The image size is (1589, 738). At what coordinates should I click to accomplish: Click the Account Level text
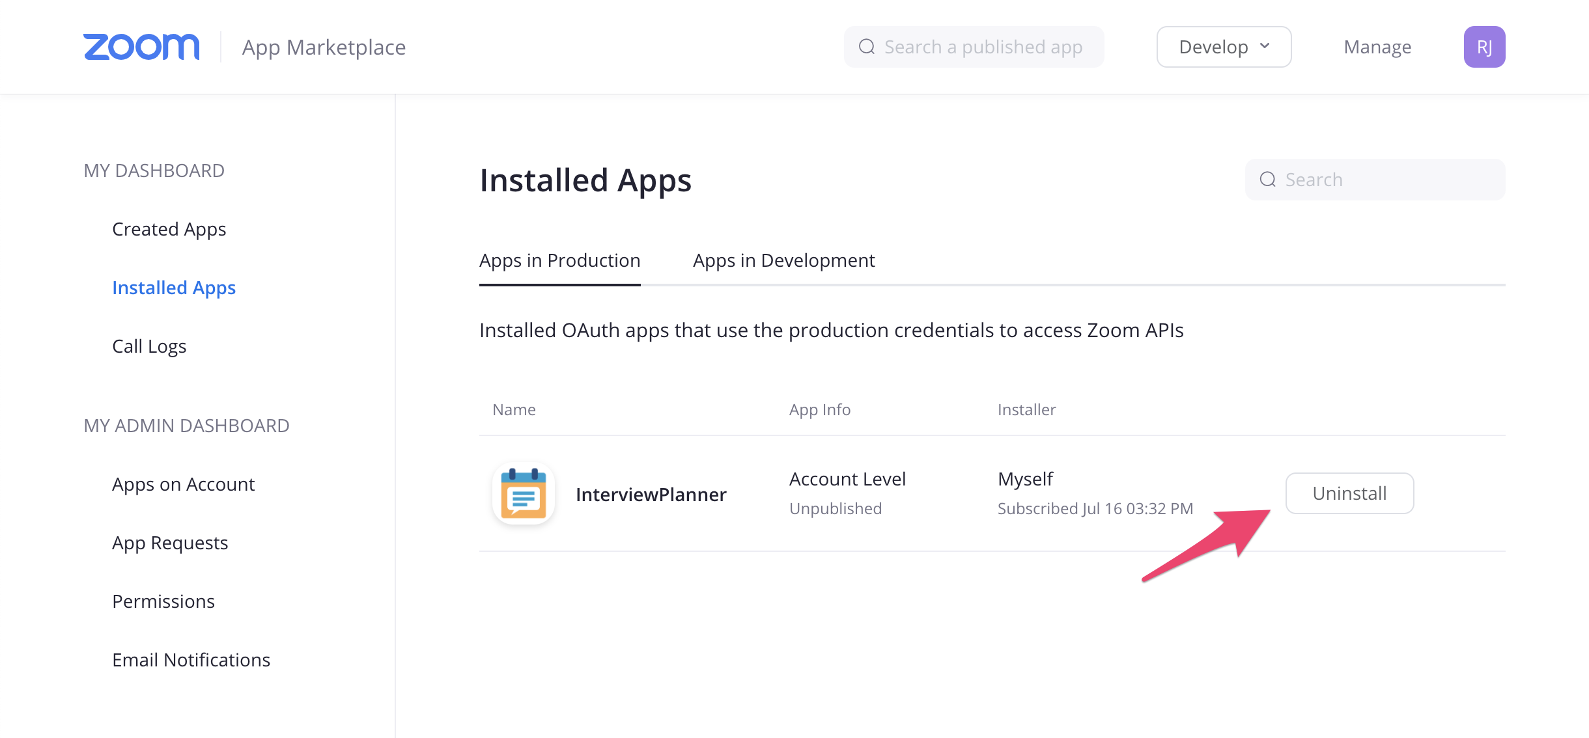tap(847, 479)
